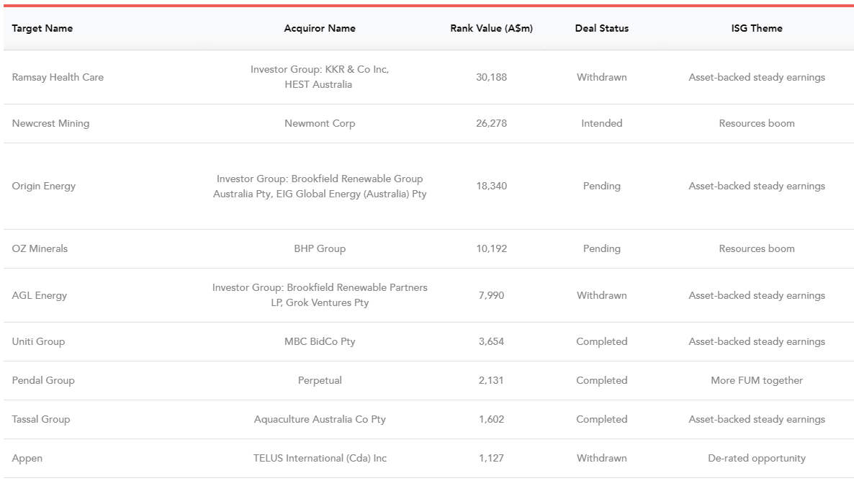This screenshot has width=854, height=481.
Task: Click the Uniti Group target name
Action: (38, 341)
